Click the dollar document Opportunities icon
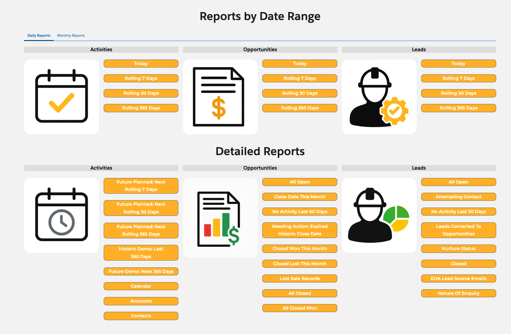The width and height of the screenshot is (511, 334). click(220, 97)
